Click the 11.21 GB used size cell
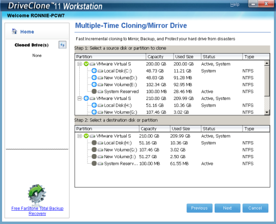The image size is (276, 224). pyautogui.click(x=182, y=71)
